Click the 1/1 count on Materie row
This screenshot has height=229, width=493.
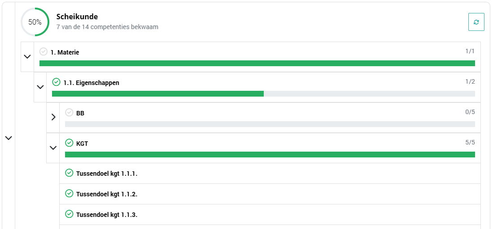point(470,51)
